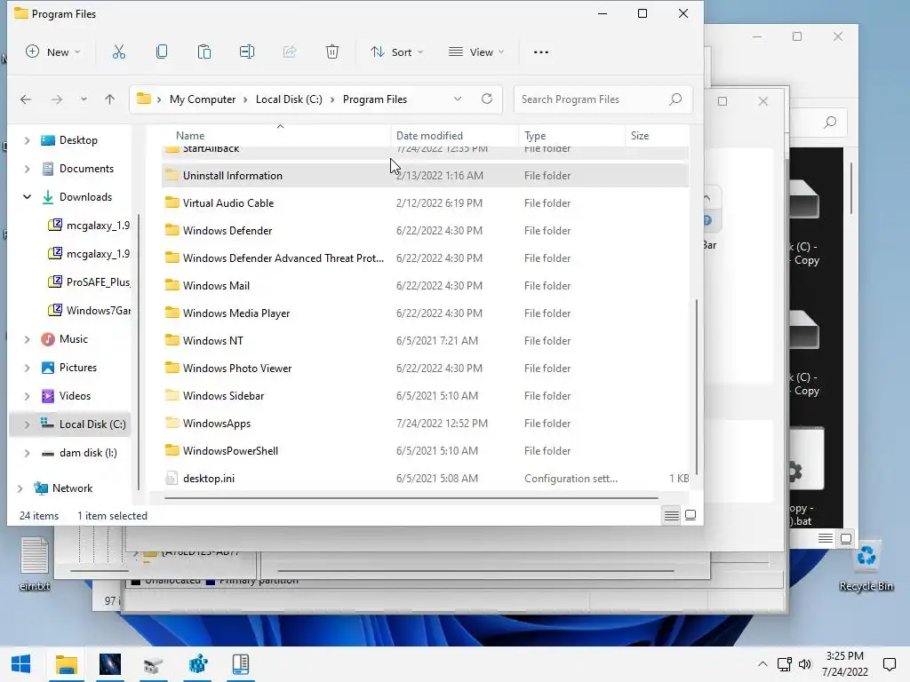Go back with the left arrow

26,99
